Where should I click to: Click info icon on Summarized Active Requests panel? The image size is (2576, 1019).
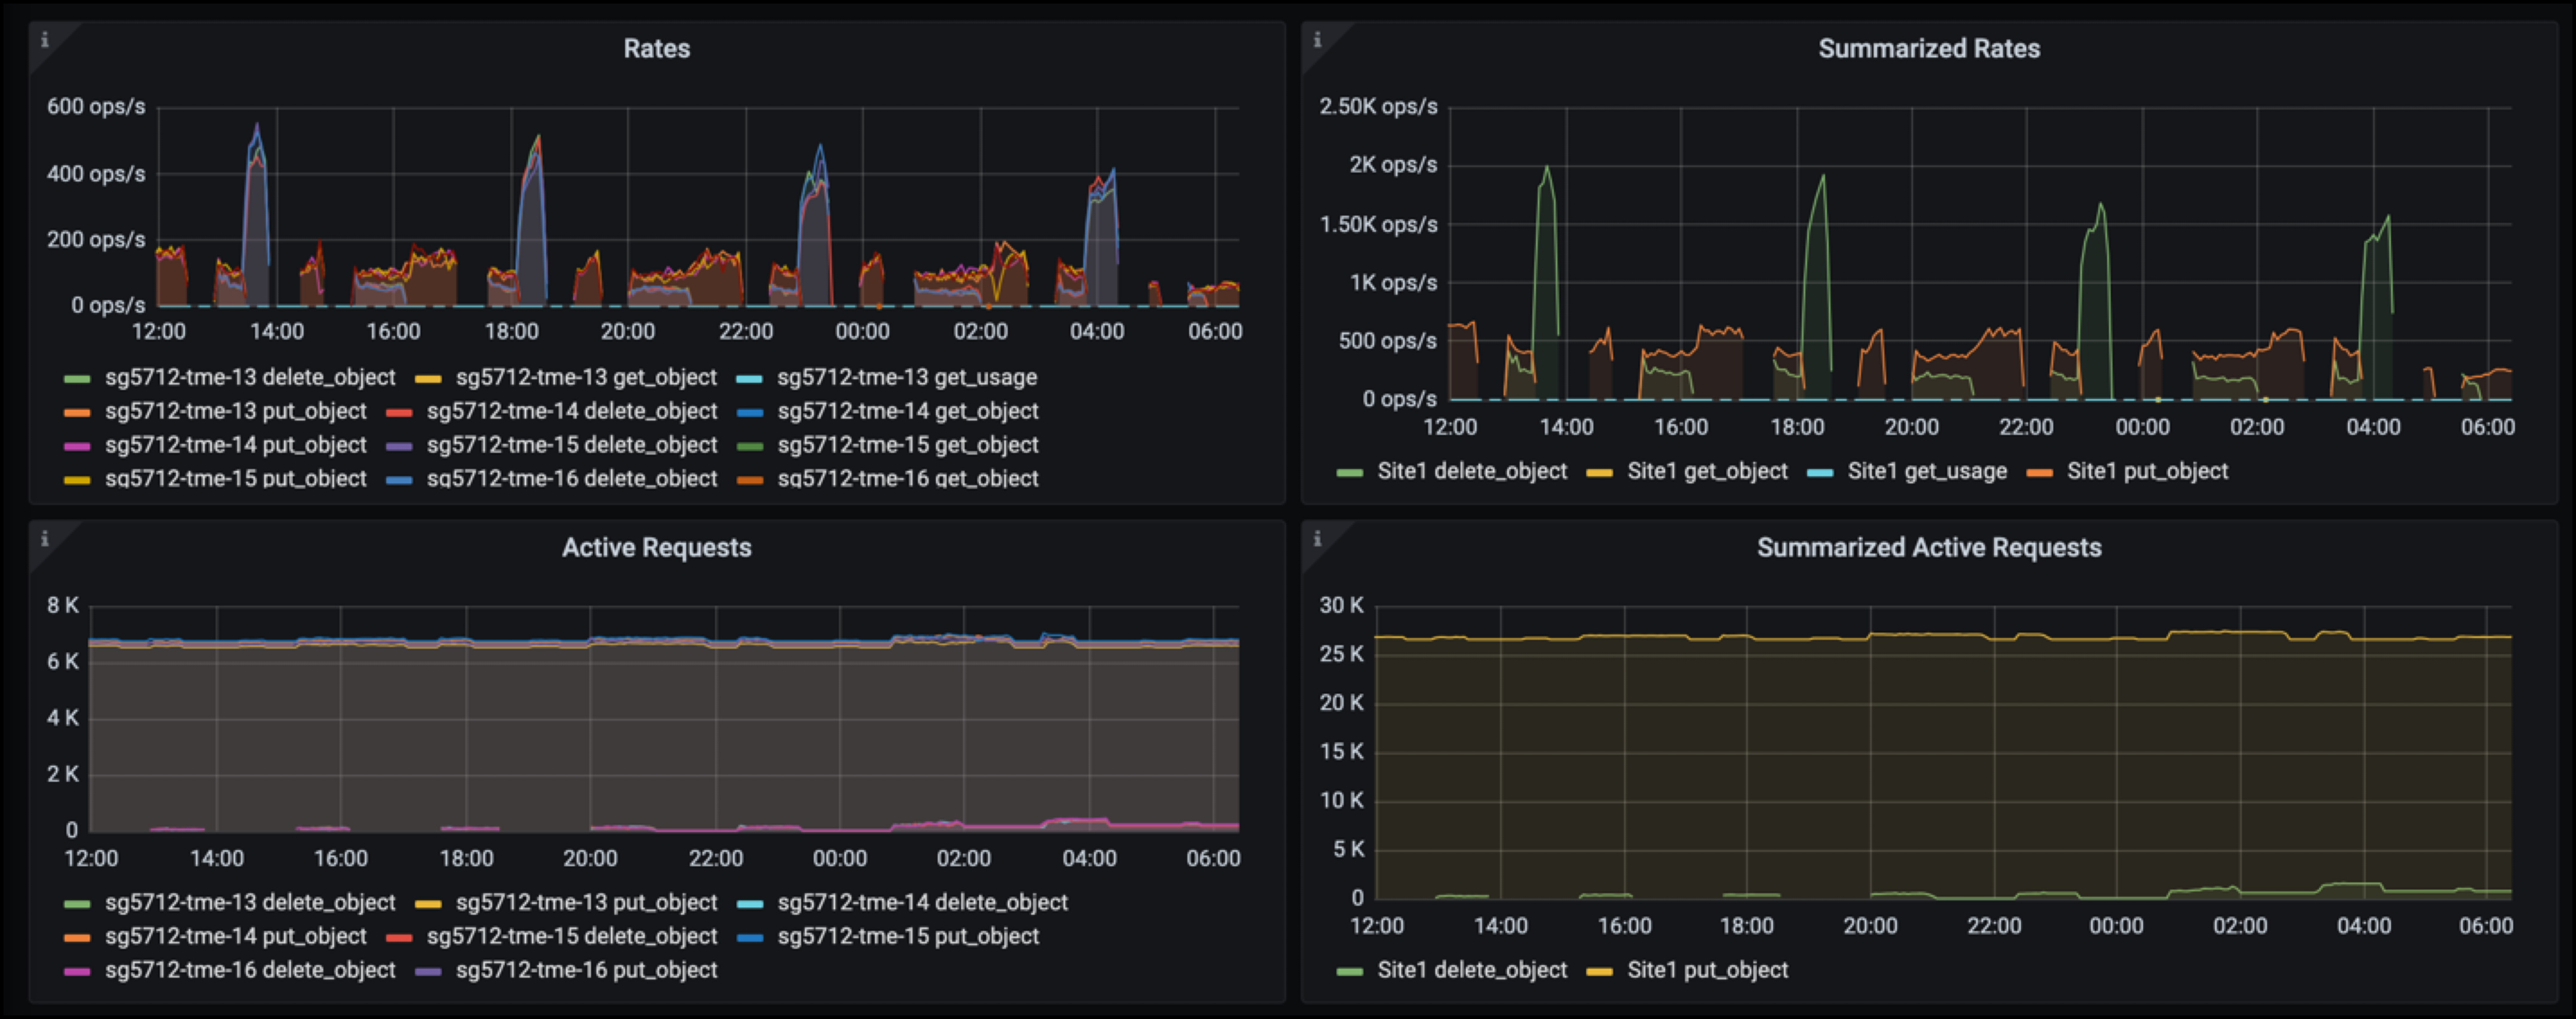tap(1317, 539)
